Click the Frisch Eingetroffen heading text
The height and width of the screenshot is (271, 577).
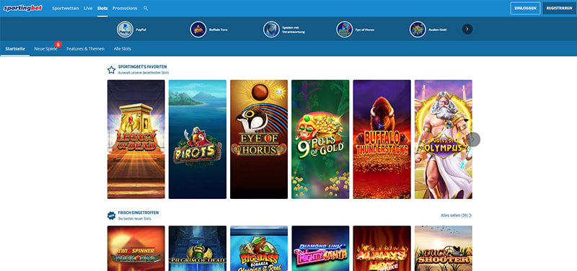138,213
